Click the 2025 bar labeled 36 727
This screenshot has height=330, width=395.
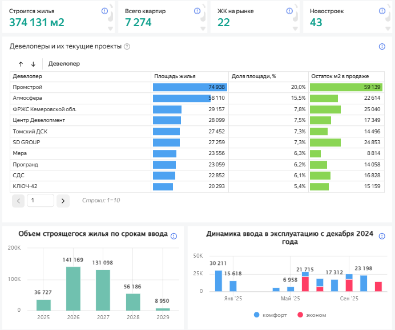click(x=43, y=305)
